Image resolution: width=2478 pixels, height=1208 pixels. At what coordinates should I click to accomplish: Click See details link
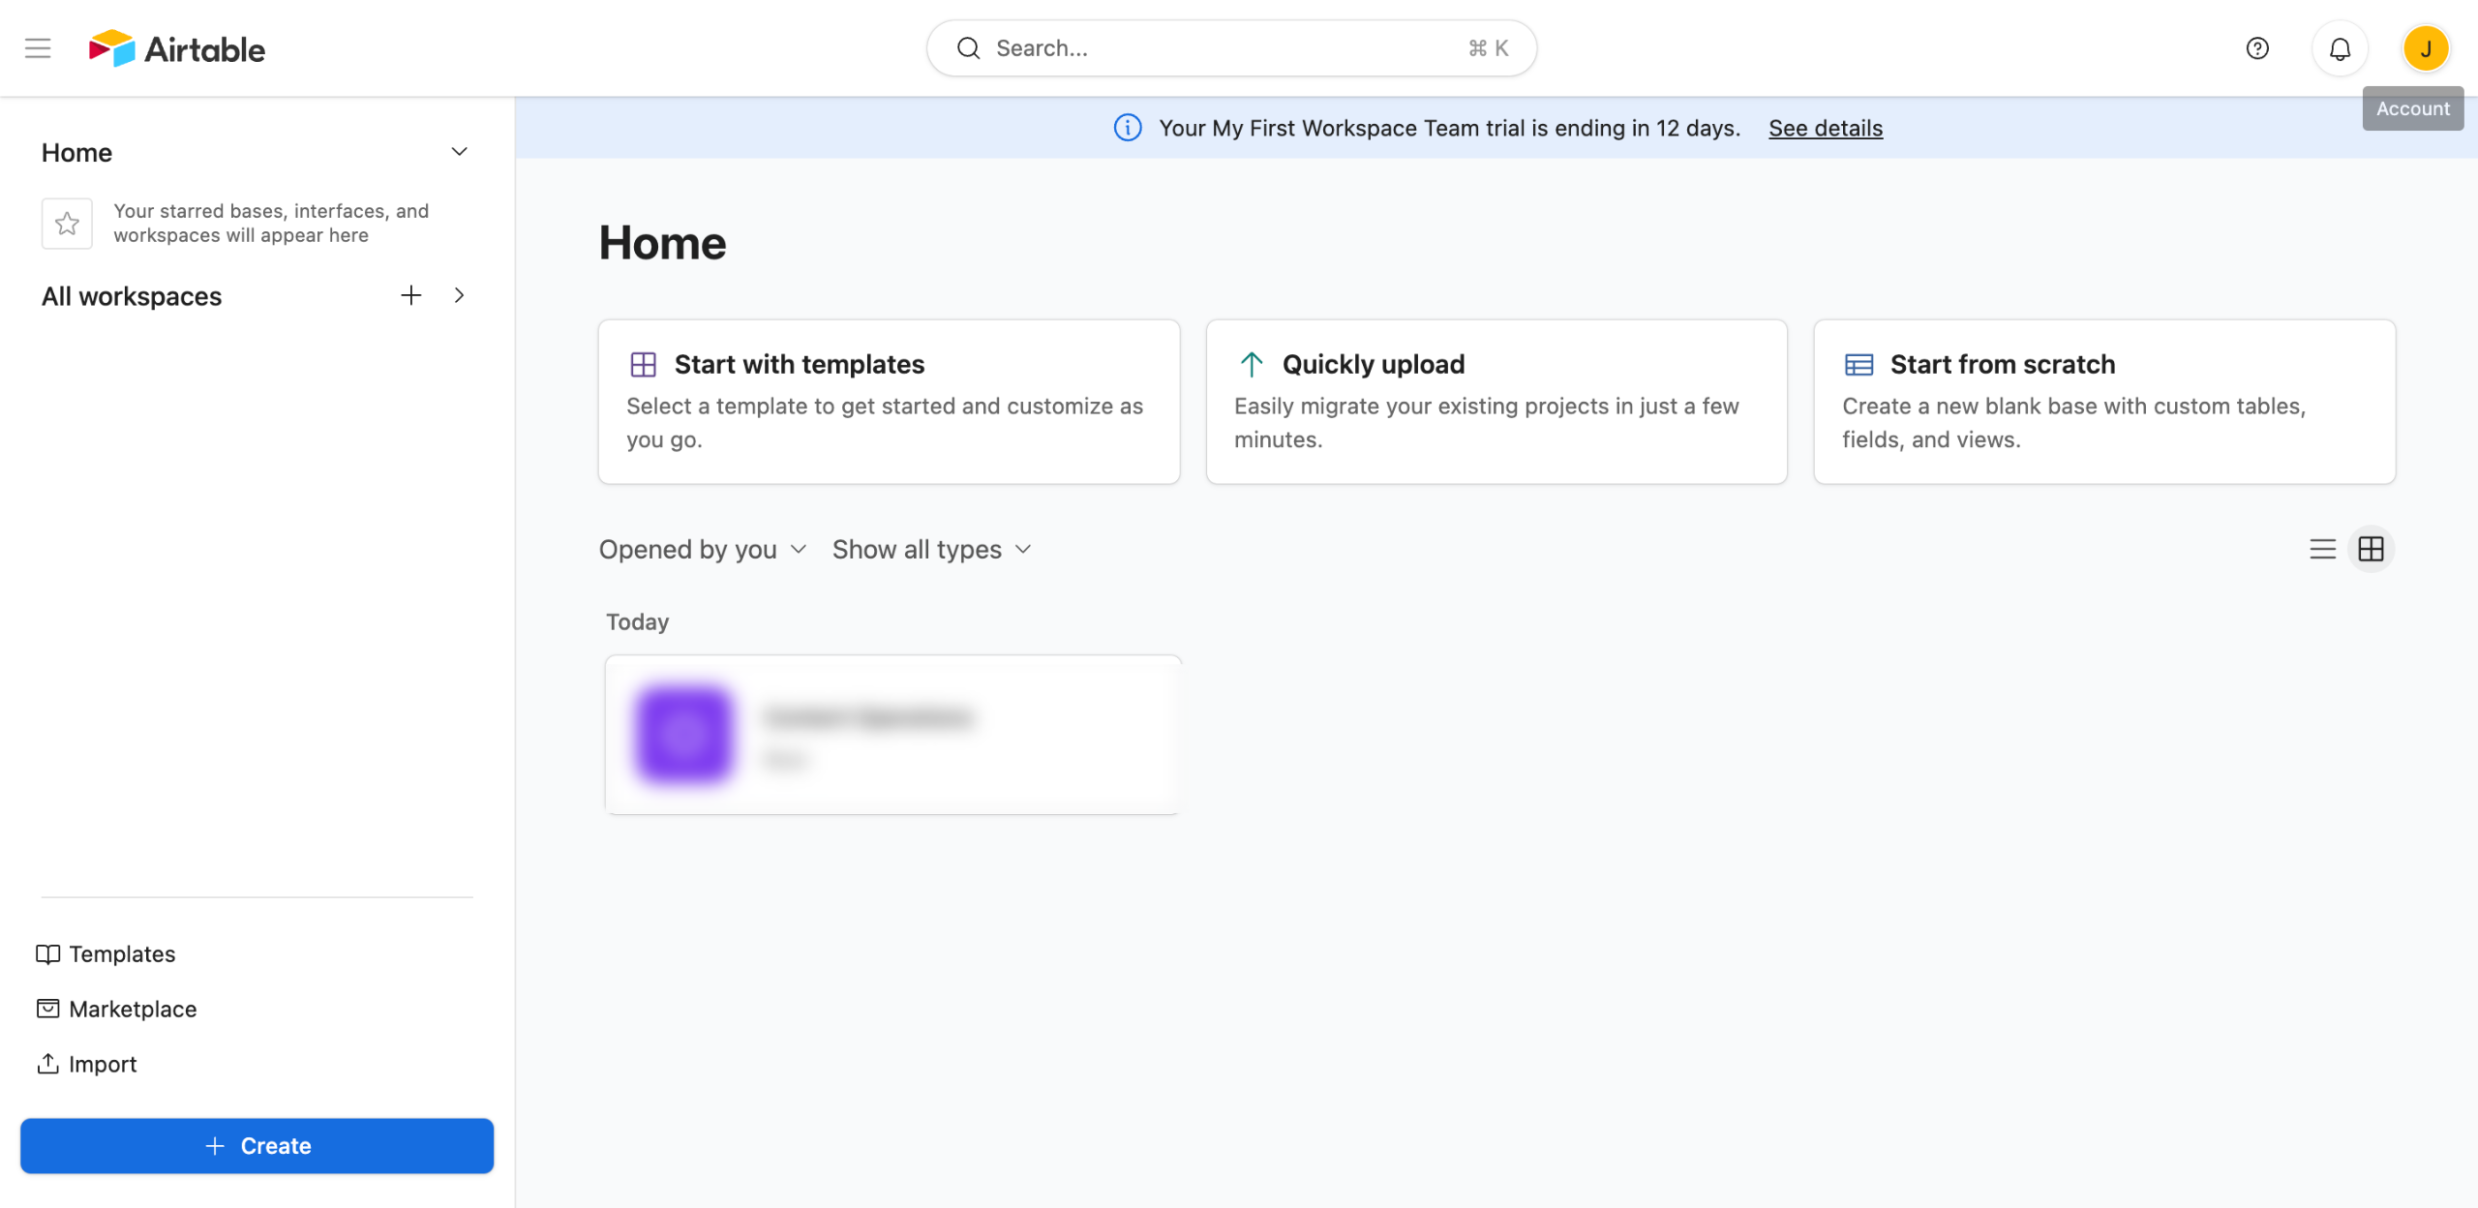click(1825, 128)
